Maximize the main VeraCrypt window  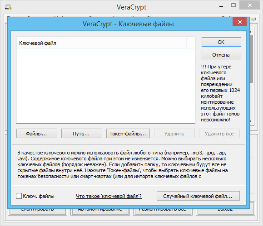tap(233, 5)
